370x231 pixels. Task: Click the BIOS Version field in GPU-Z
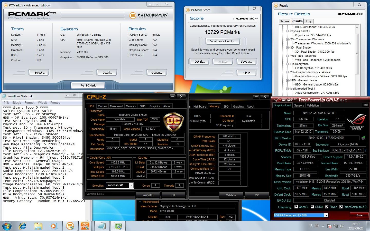pos(326,138)
